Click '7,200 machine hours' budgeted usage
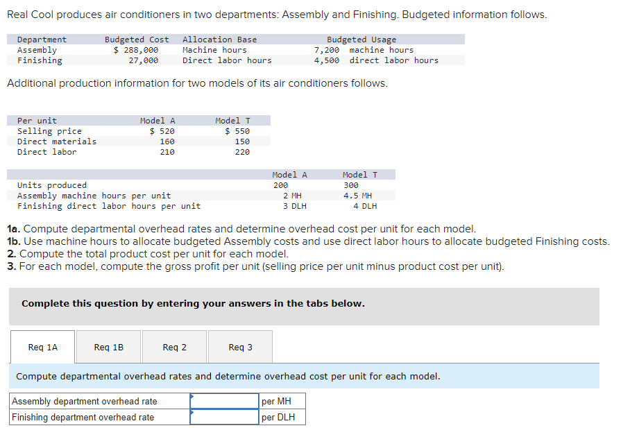This screenshot has width=630, height=428. click(x=364, y=50)
